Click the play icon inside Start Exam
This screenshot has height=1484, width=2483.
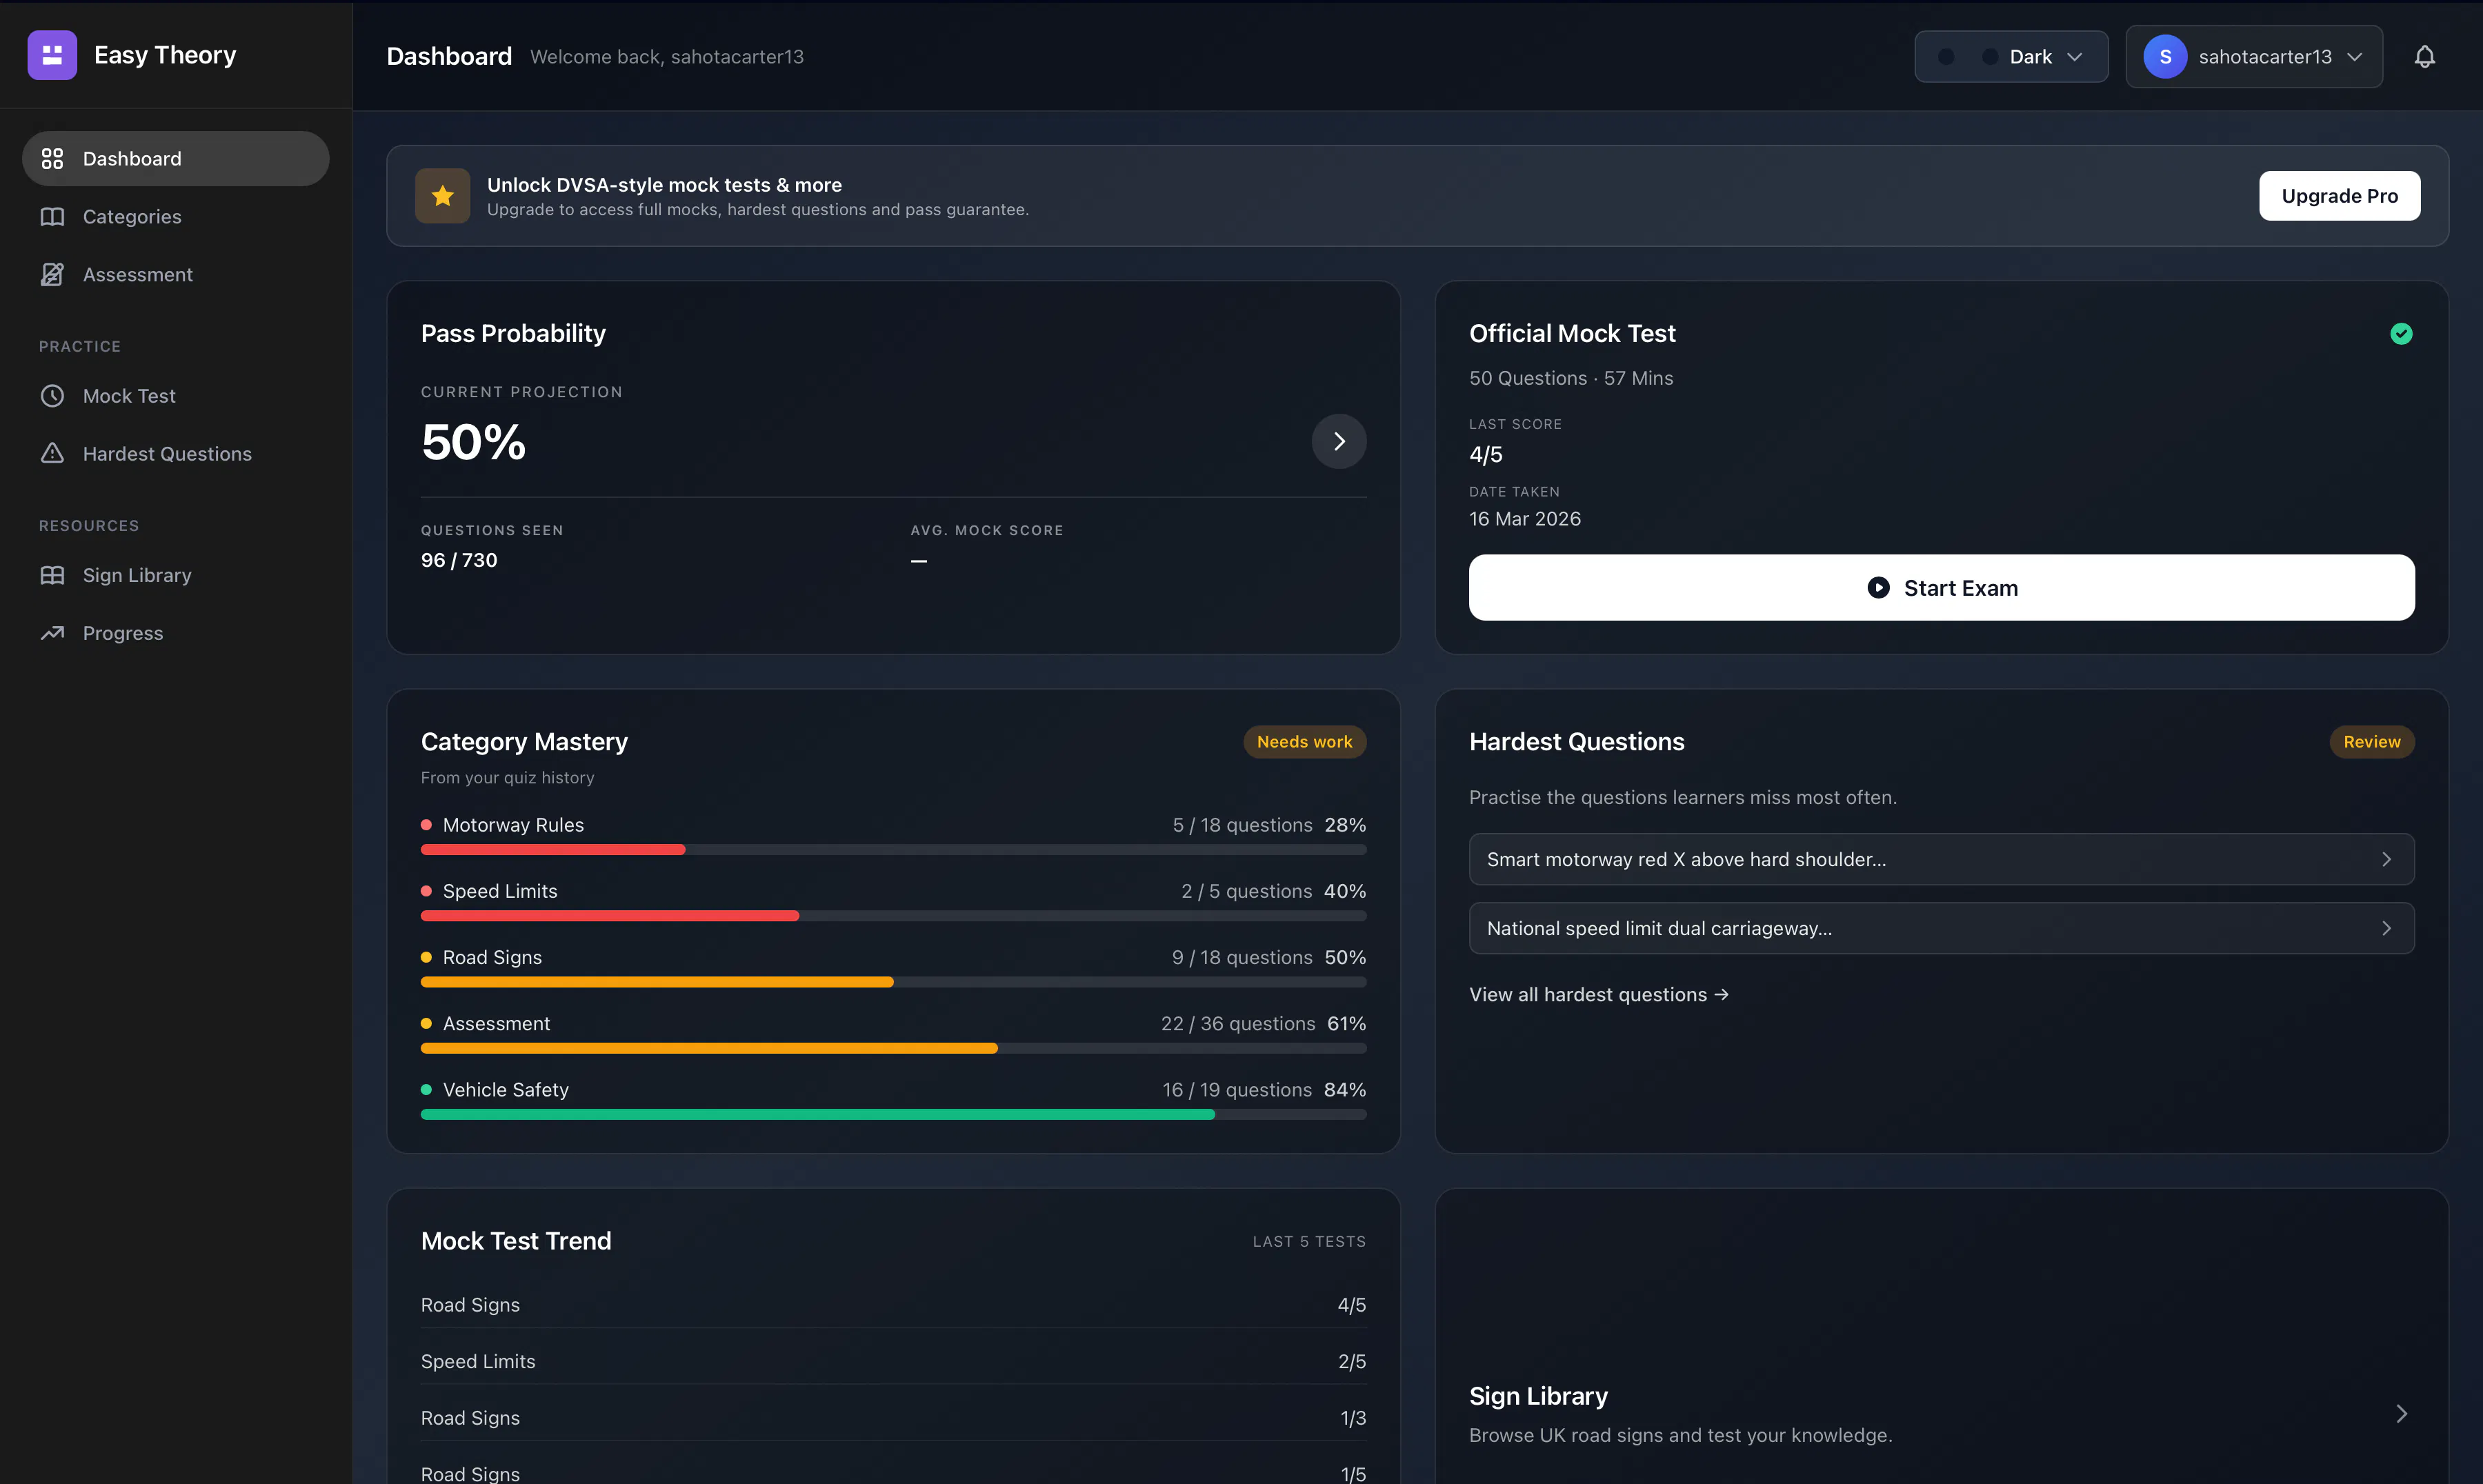tap(1879, 588)
